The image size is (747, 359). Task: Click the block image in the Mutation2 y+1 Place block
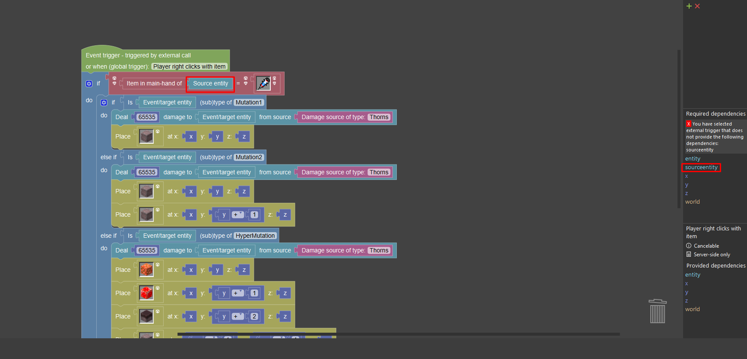[x=146, y=214]
